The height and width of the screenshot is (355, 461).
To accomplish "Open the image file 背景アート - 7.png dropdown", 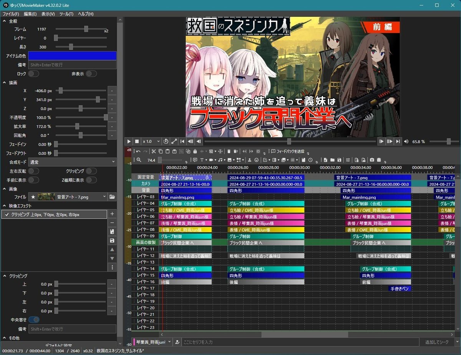I will click(68, 197).
